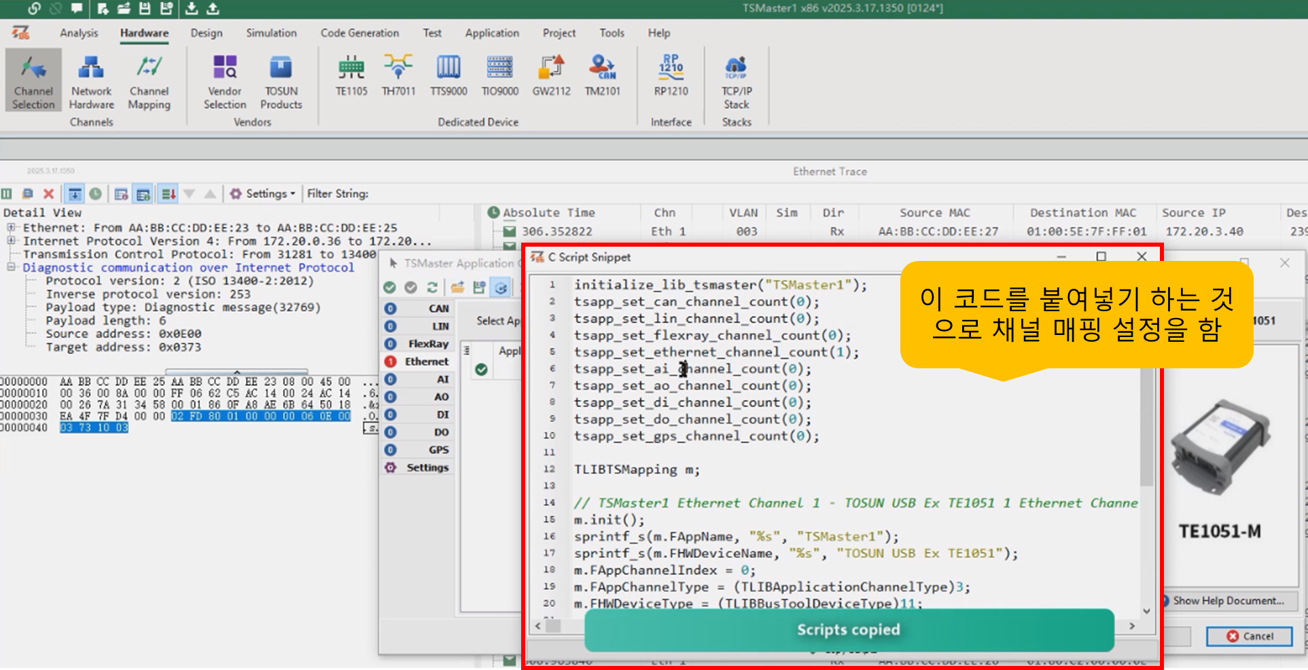The image size is (1308, 670).
Task: Open the TM2101 dedicated device
Action: click(602, 75)
